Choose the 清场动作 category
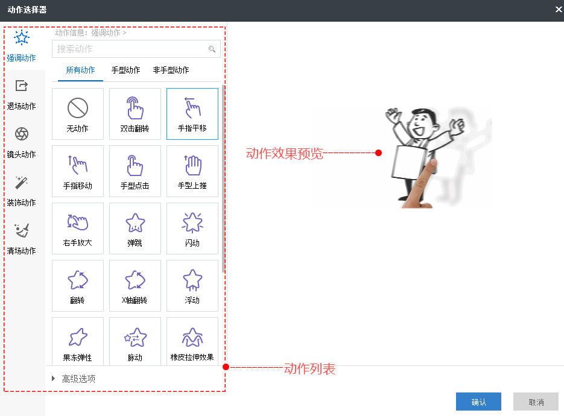This screenshot has height=416, width=564. pos(22,241)
